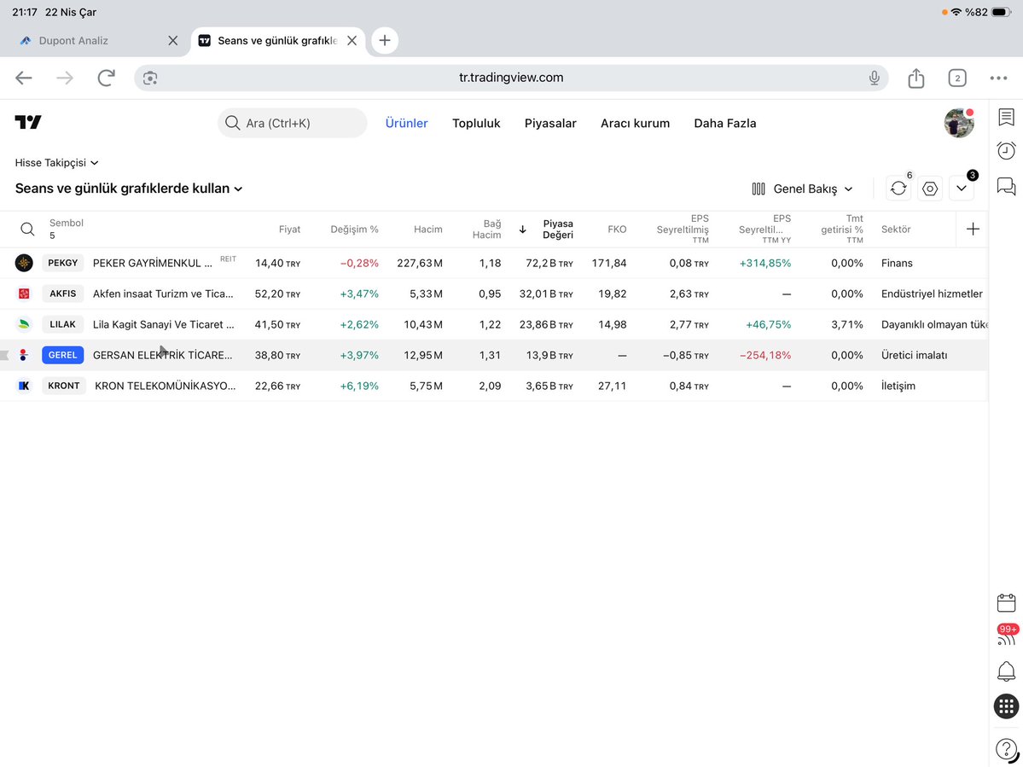The height and width of the screenshot is (767, 1023).
Task: Open a new browser tab with plus
Action: click(x=385, y=40)
